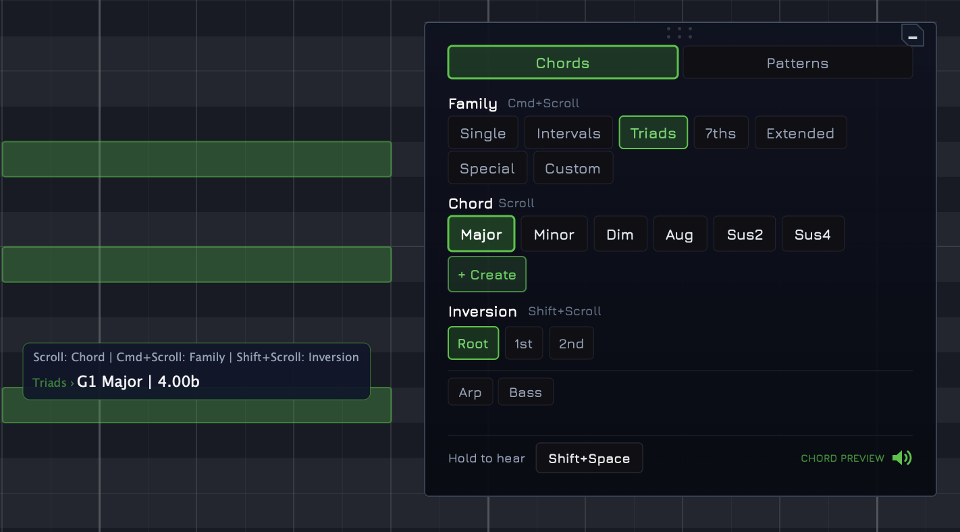The width and height of the screenshot is (960, 532).
Task: Select the Special chord family
Action: [487, 168]
